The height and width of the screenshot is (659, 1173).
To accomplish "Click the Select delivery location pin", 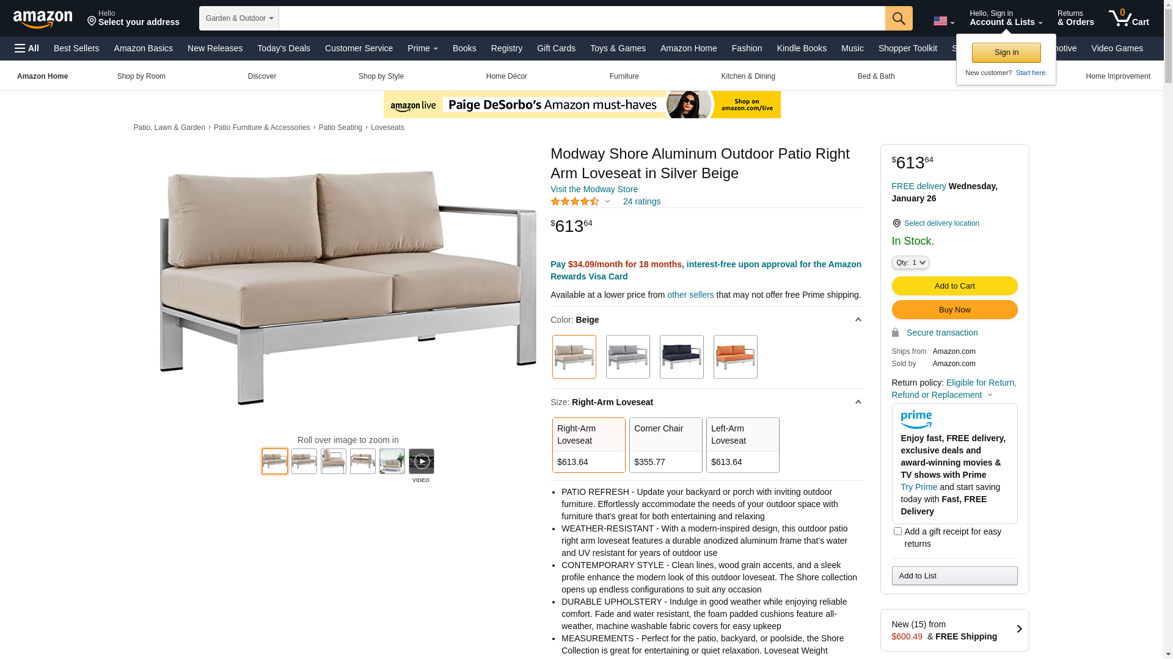I will click(896, 223).
